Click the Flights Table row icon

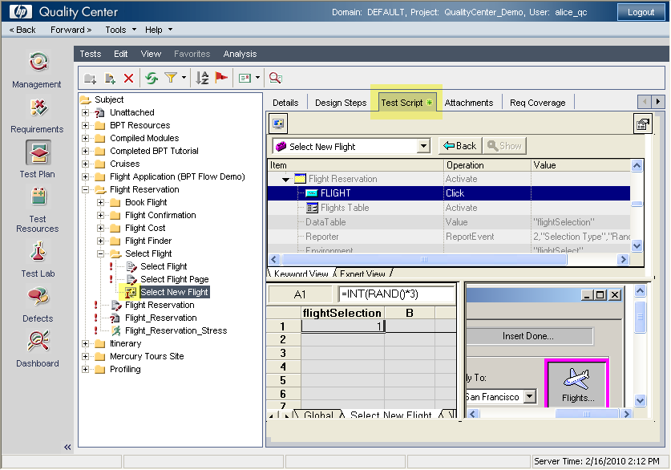pos(312,208)
